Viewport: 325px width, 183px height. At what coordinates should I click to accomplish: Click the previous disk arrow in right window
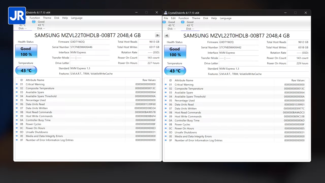[x=167, y=36]
